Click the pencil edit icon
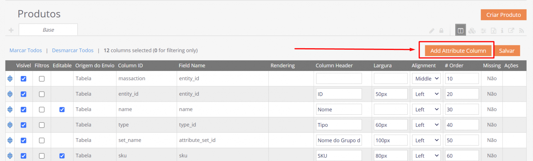 (432, 31)
